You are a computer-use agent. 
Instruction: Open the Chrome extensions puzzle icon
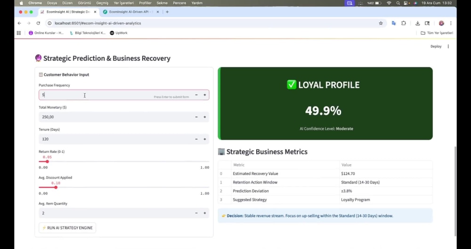coord(404,23)
